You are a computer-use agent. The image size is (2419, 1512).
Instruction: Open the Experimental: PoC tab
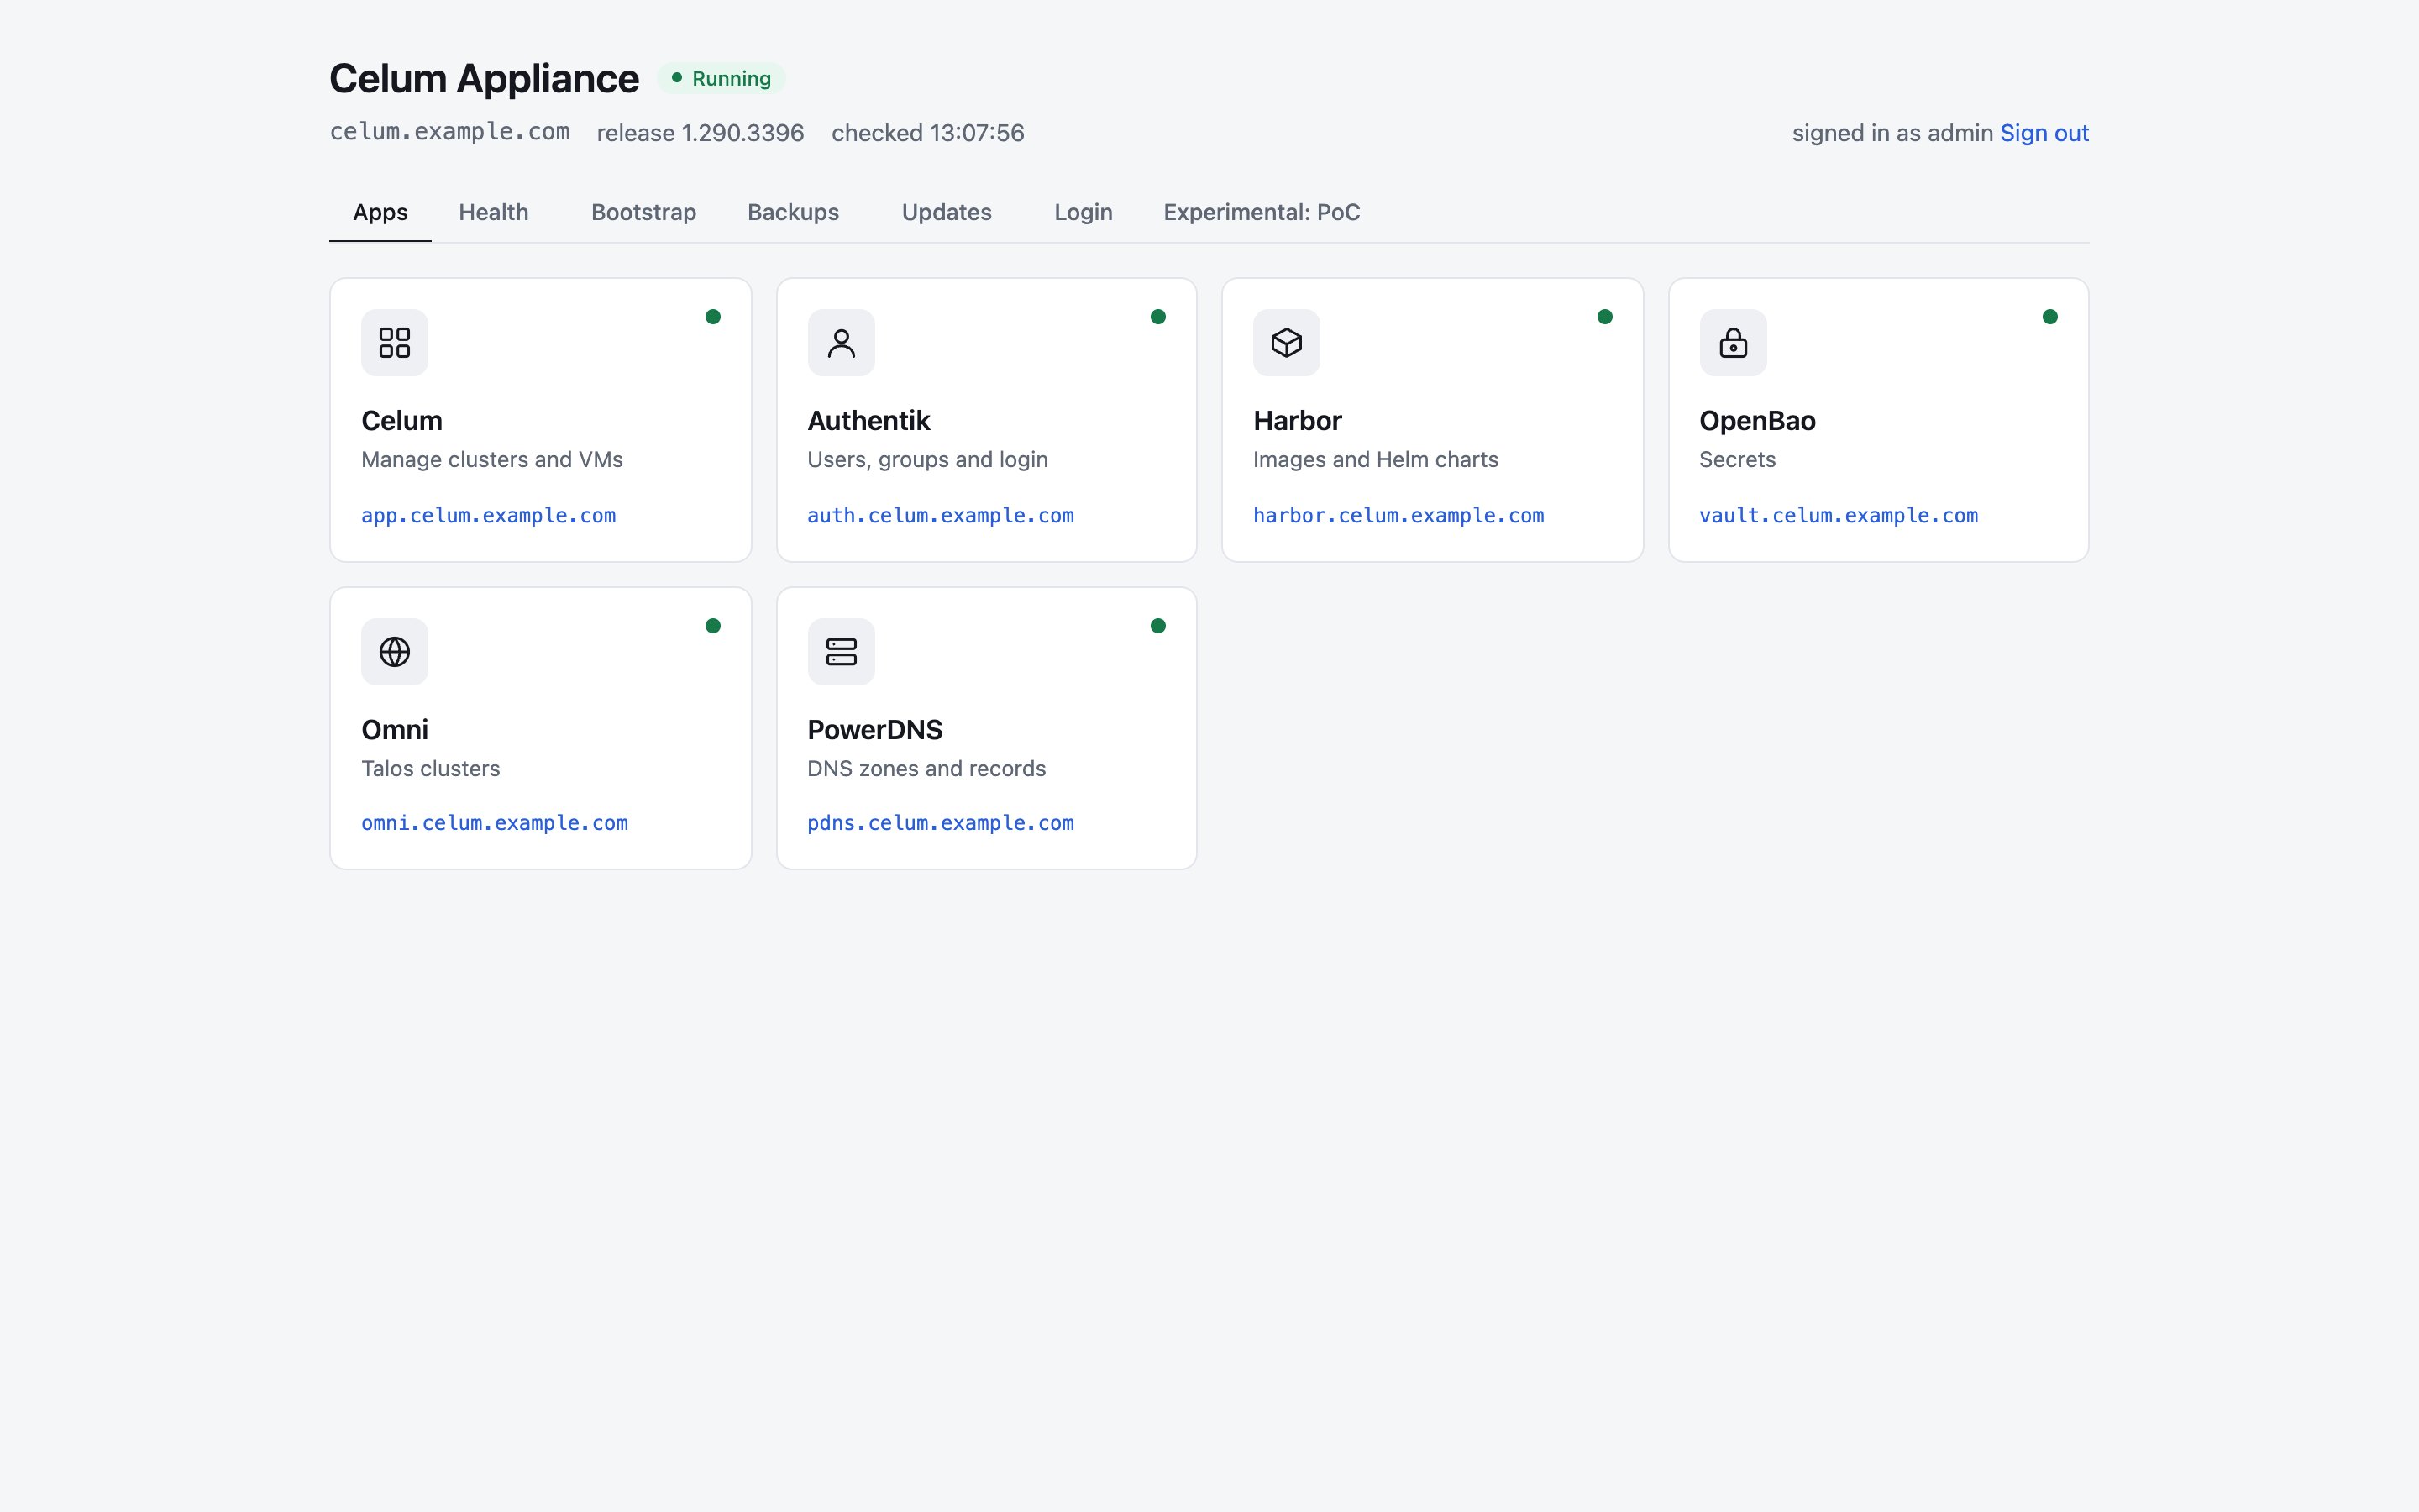pyautogui.click(x=1262, y=212)
